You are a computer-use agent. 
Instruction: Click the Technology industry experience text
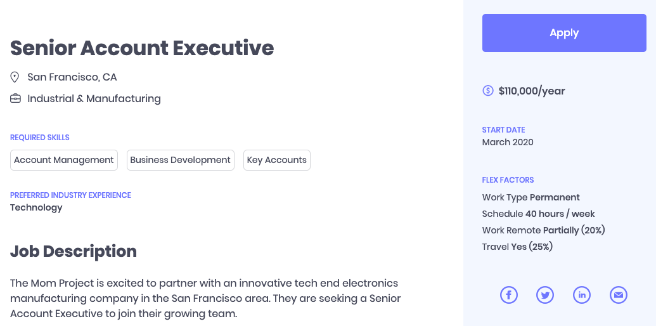36,207
